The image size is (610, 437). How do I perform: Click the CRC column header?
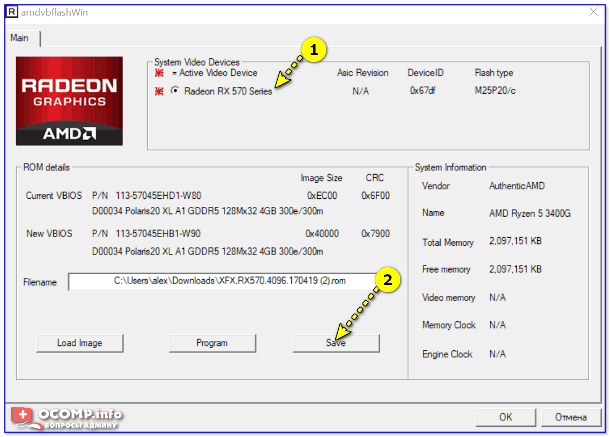(375, 178)
